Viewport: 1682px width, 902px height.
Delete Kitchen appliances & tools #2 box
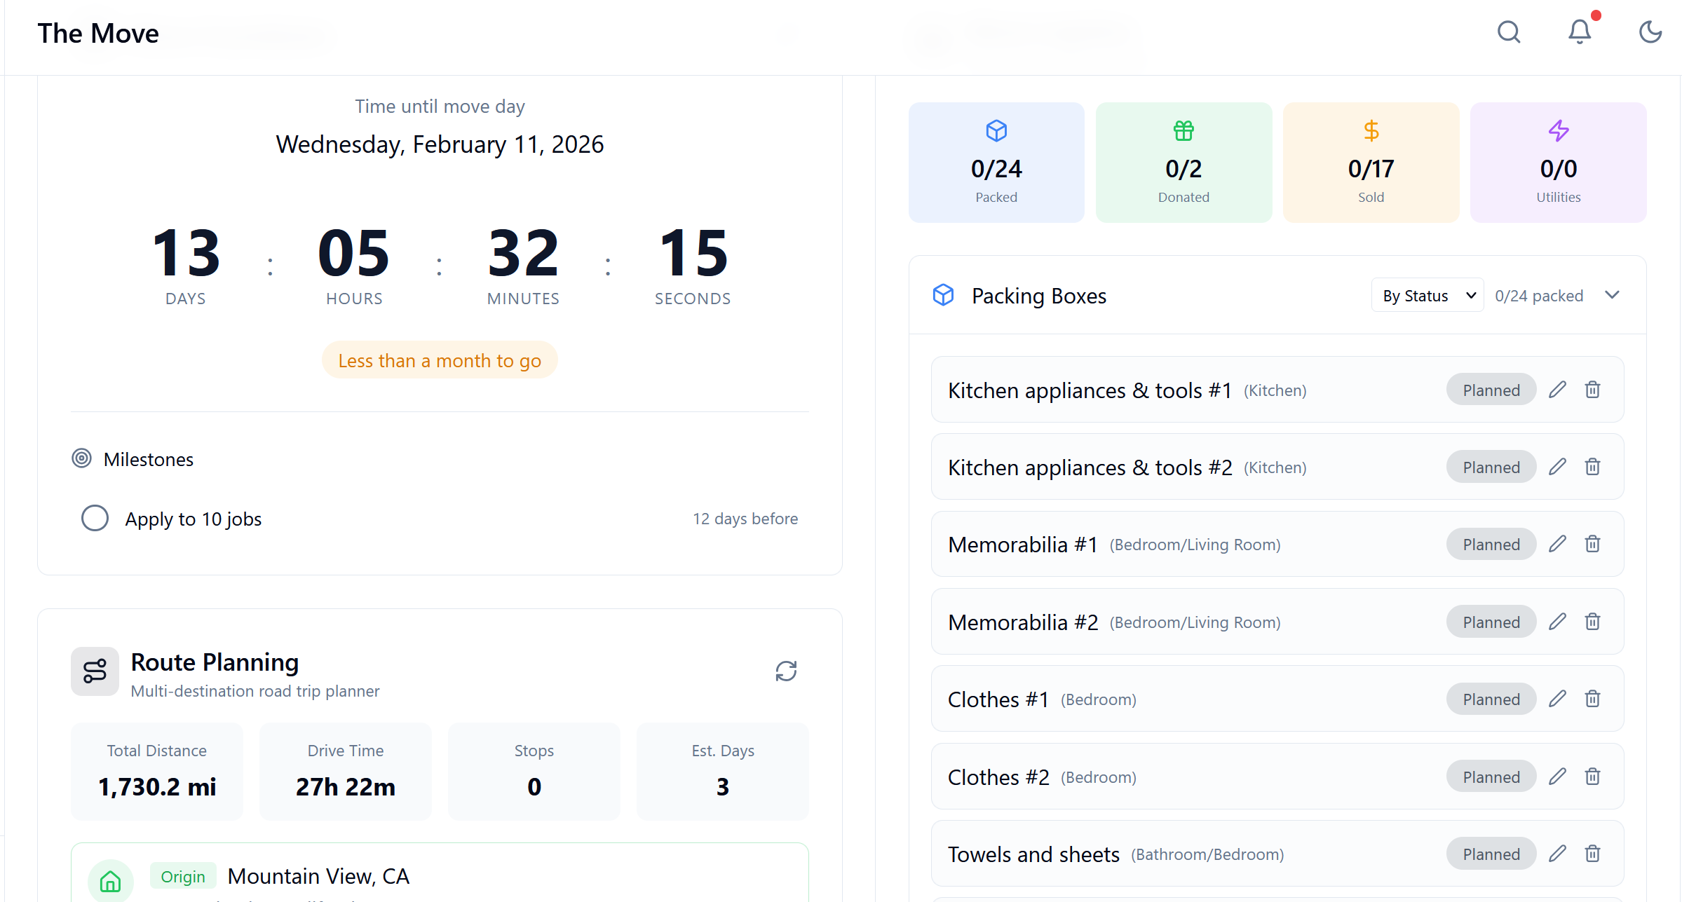pos(1592,467)
